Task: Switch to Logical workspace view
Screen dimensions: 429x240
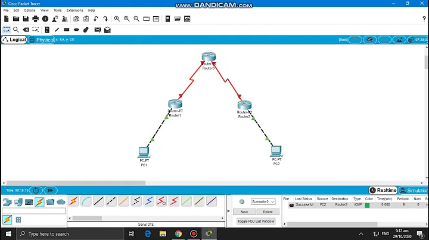Action: pyautogui.click(x=14, y=40)
